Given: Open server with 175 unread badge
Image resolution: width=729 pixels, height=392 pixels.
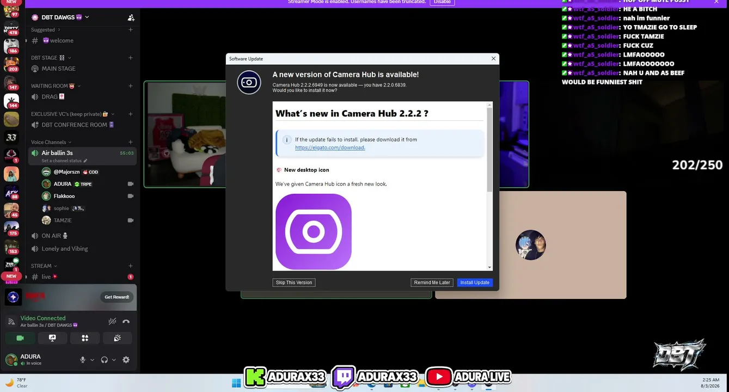Looking at the screenshot, I should [11, 229].
